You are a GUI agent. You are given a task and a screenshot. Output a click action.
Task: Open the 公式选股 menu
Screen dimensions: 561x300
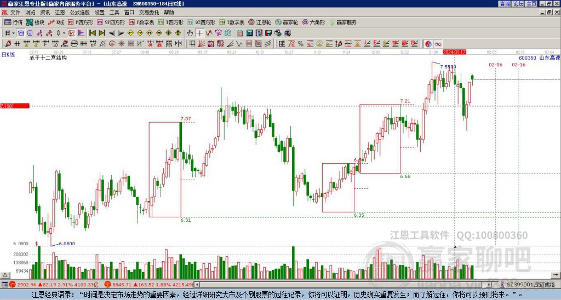(x=80, y=13)
